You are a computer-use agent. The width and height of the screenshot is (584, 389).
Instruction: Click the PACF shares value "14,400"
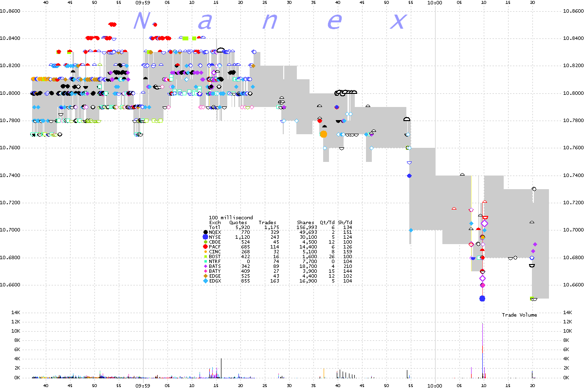point(308,247)
